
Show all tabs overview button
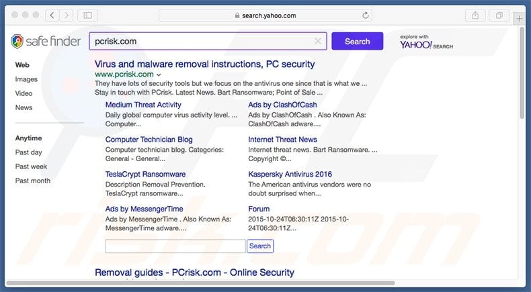499,15
